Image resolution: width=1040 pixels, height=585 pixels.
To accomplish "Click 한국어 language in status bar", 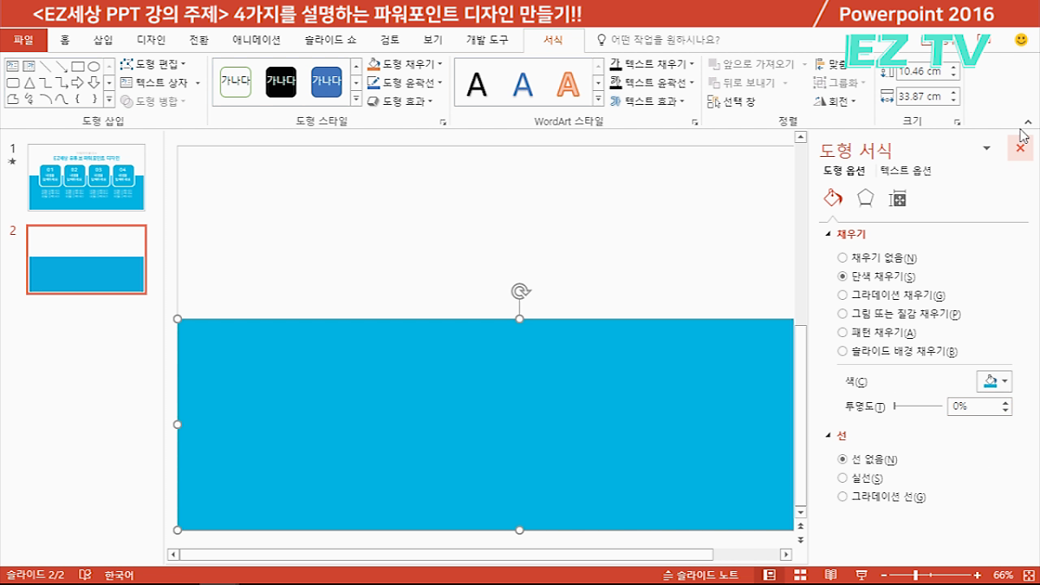I will click(120, 575).
